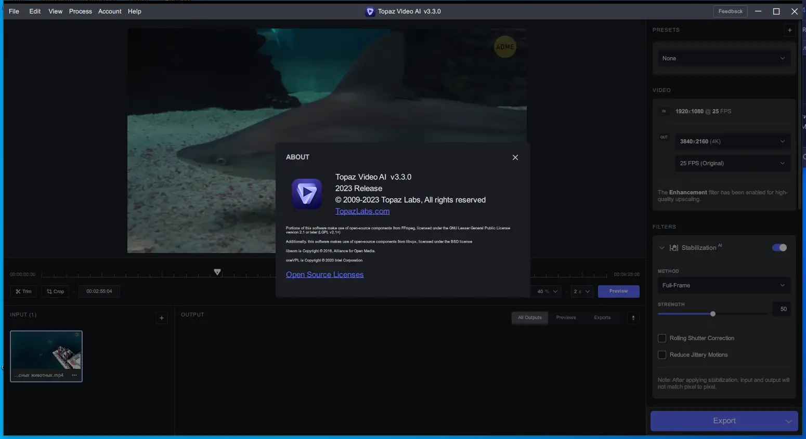Adjust the Strength slider handle
The width and height of the screenshot is (806, 439).
pyautogui.click(x=713, y=314)
